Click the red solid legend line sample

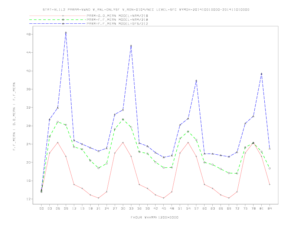tap(58, 16)
